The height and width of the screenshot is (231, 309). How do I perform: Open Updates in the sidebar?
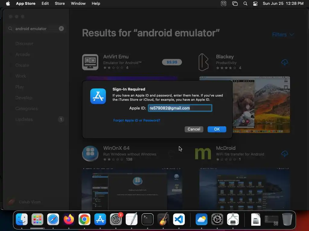point(24,119)
